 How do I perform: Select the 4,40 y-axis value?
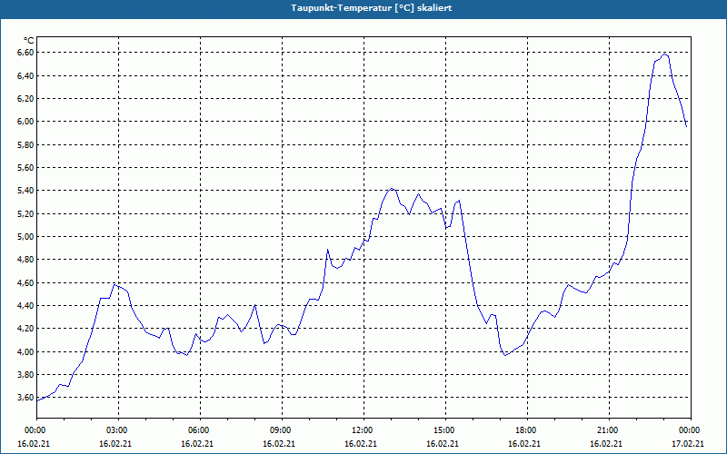click(25, 305)
